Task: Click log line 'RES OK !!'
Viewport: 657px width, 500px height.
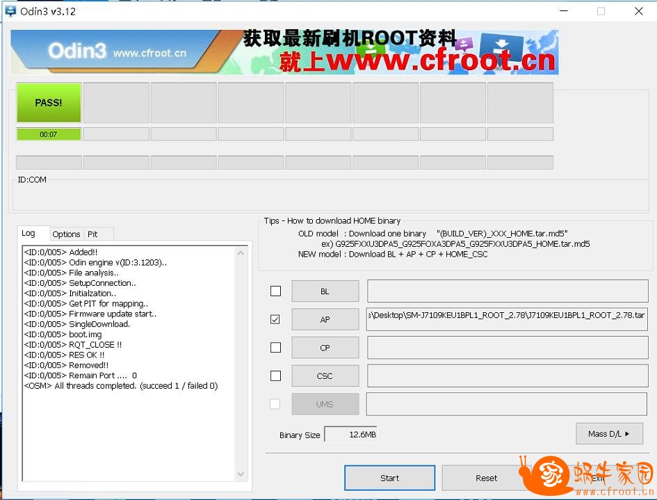Action: coord(64,355)
